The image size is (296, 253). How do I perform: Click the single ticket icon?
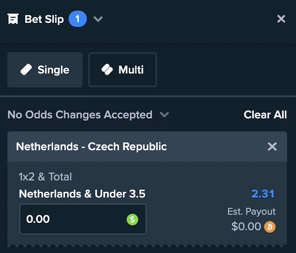click(x=26, y=70)
